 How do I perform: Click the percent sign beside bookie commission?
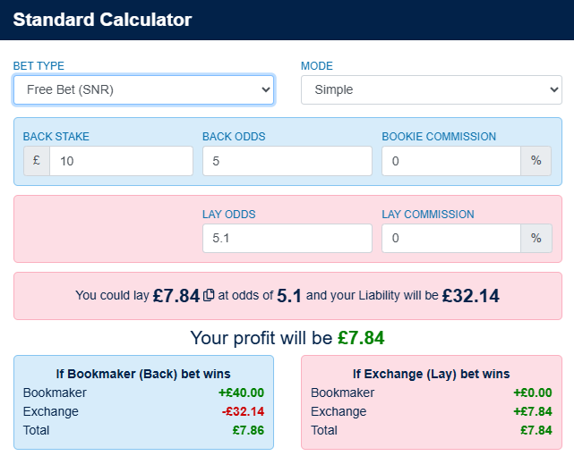tap(535, 161)
